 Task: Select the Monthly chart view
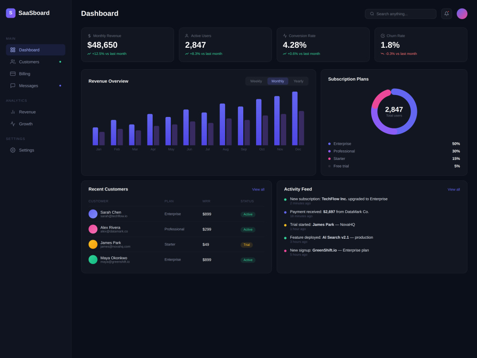278,81
